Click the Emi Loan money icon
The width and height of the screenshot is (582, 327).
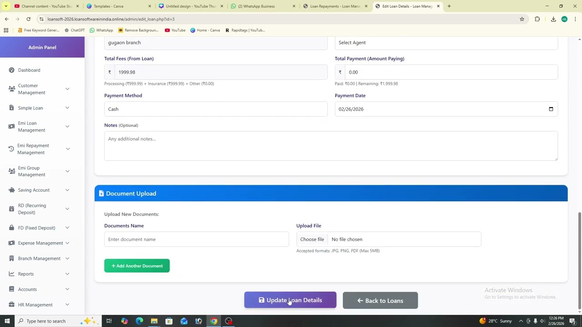pos(11,127)
